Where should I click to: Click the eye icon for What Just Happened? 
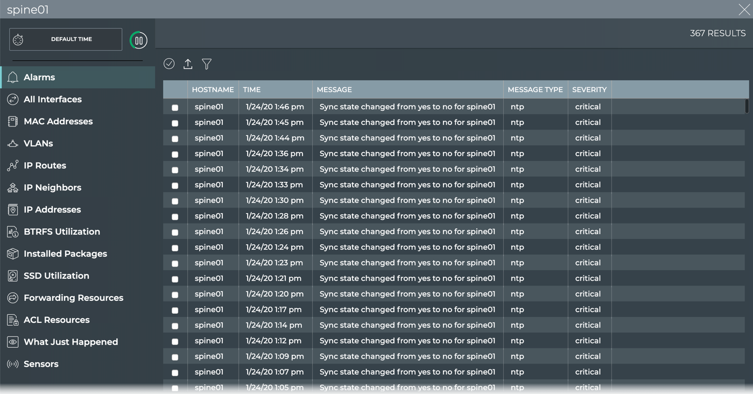(x=13, y=342)
